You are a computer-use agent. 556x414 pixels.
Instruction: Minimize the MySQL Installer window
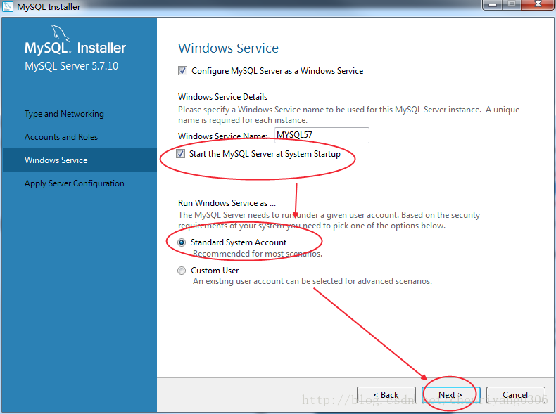[493, 5]
